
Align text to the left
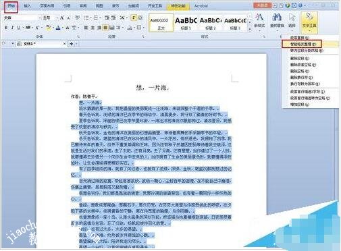[86, 28]
